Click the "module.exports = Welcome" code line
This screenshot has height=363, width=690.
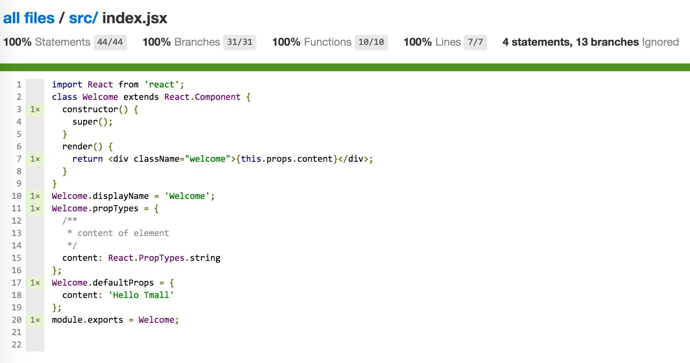[x=115, y=320]
